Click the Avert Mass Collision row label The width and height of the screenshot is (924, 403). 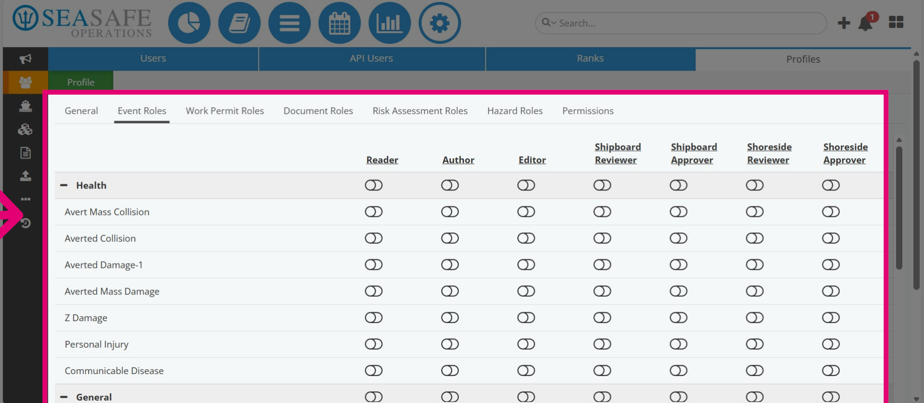(x=107, y=212)
